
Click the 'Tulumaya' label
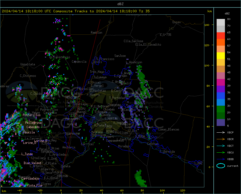tap(100, 77)
